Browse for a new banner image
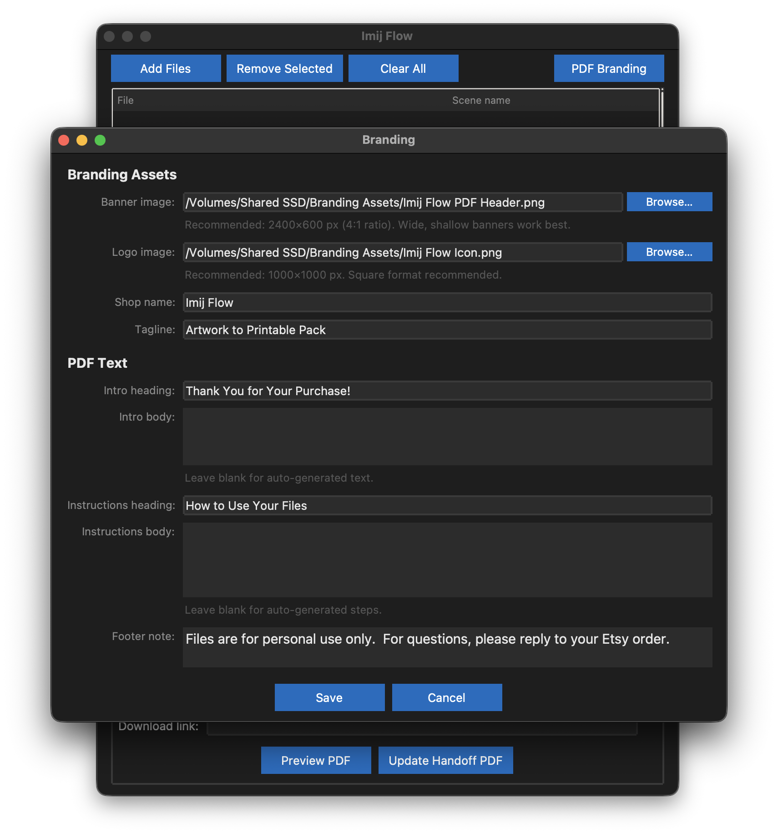The image size is (778, 834). (x=669, y=202)
